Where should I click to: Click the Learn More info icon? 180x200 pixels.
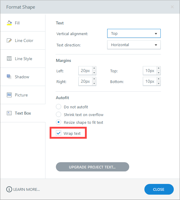coord(9,189)
